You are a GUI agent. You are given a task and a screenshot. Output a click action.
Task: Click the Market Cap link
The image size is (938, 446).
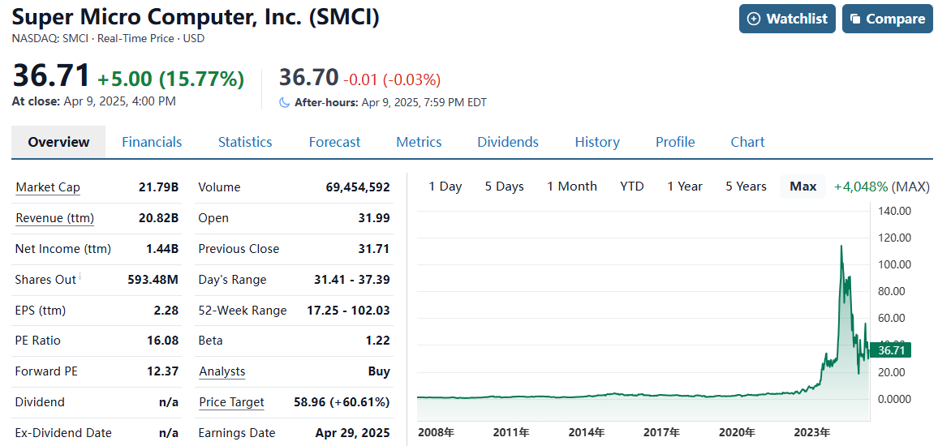[x=48, y=187]
